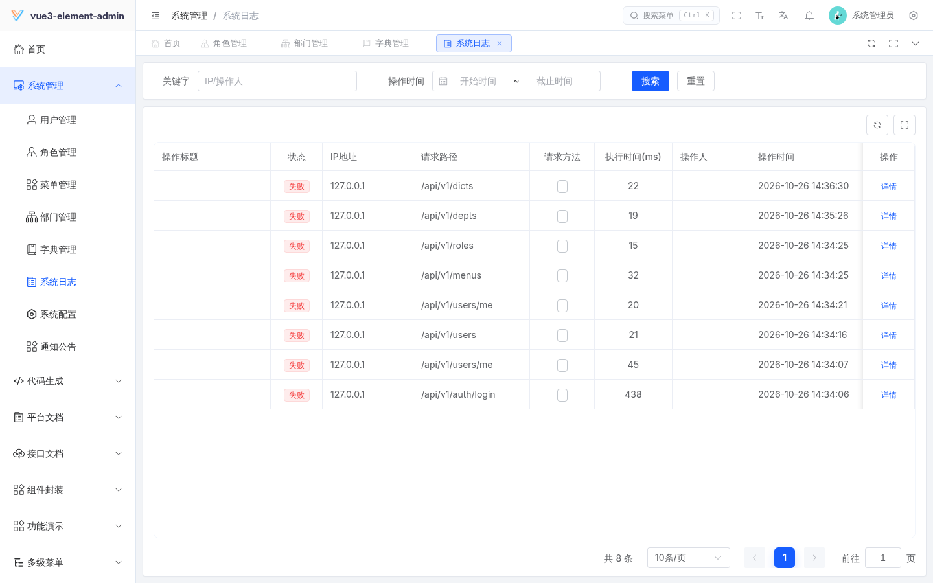Viewport: 933px width, 583px height.
Task: Switch to the 角色管理 tab
Action: coord(224,43)
